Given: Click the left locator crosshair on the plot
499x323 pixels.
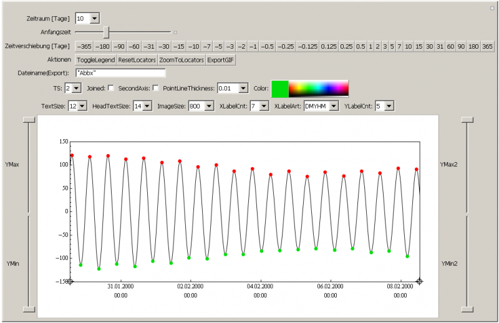Looking at the screenshot, I should pos(70,282).
